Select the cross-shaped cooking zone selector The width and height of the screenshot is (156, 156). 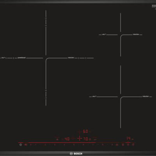[x=79, y=138]
